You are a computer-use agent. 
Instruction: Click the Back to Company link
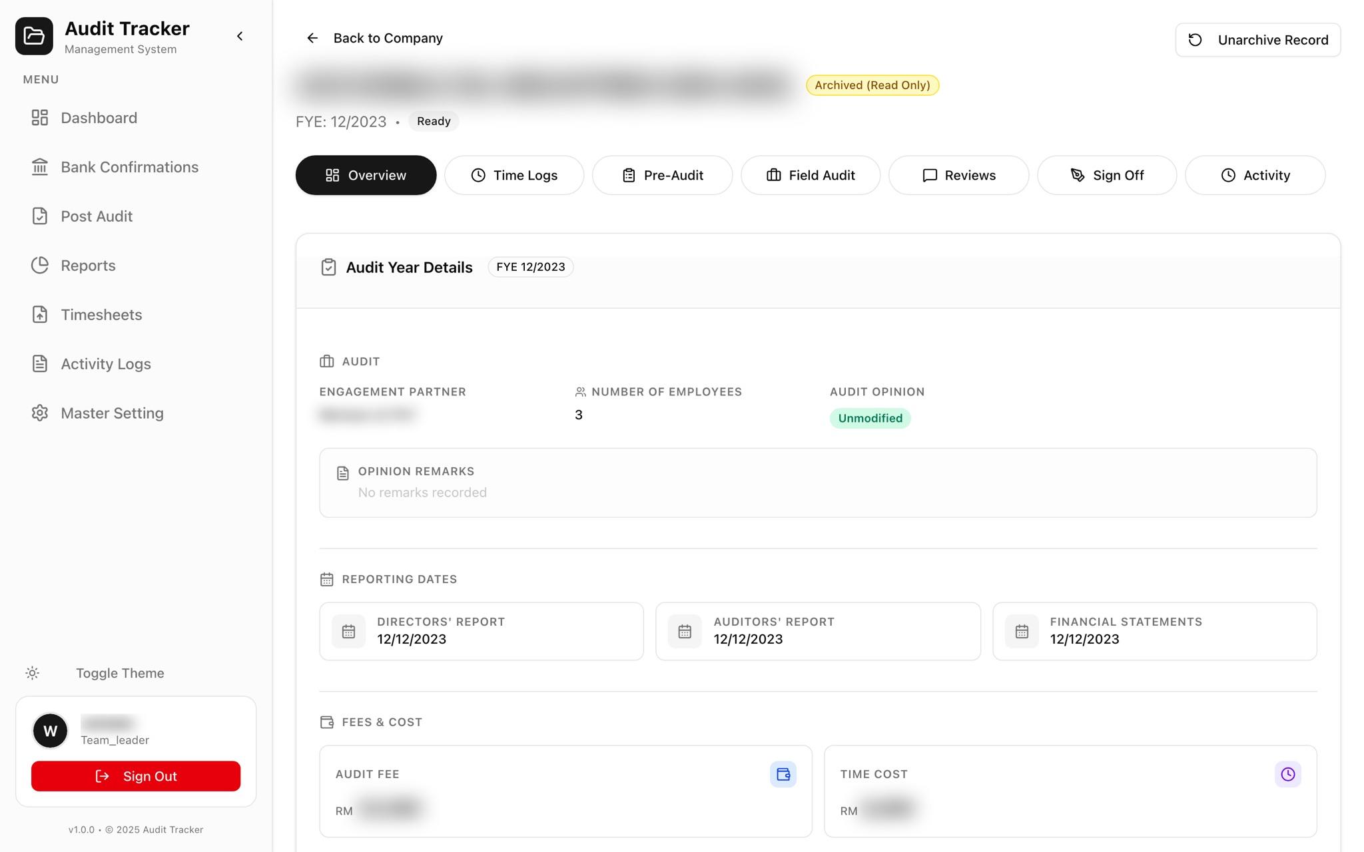click(x=388, y=38)
